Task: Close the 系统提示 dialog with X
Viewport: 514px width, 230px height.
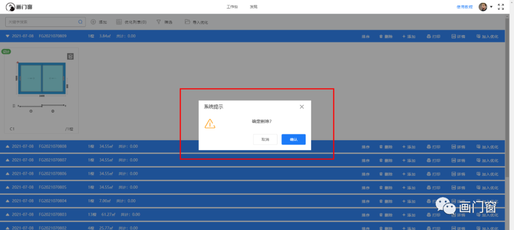Action: click(x=302, y=107)
